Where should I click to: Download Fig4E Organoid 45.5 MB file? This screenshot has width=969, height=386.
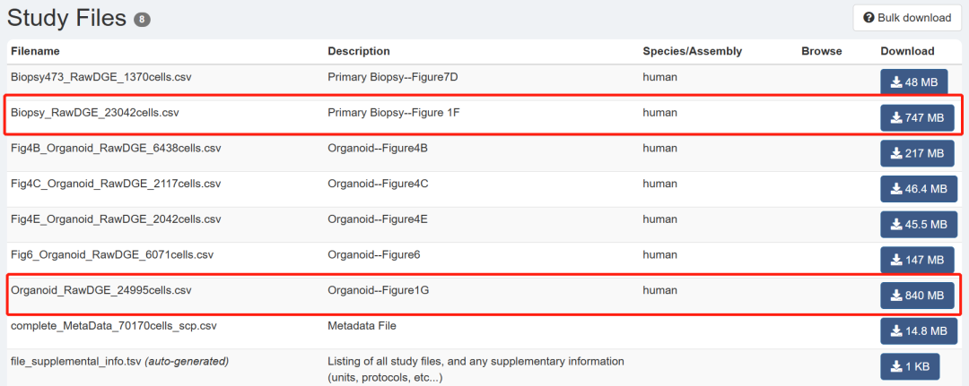pos(918,224)
